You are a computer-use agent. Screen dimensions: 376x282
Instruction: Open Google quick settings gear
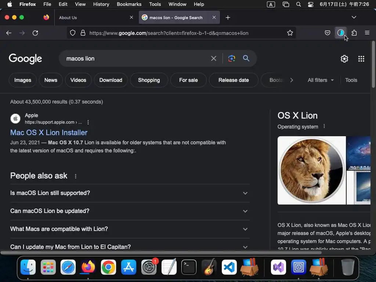344,59
